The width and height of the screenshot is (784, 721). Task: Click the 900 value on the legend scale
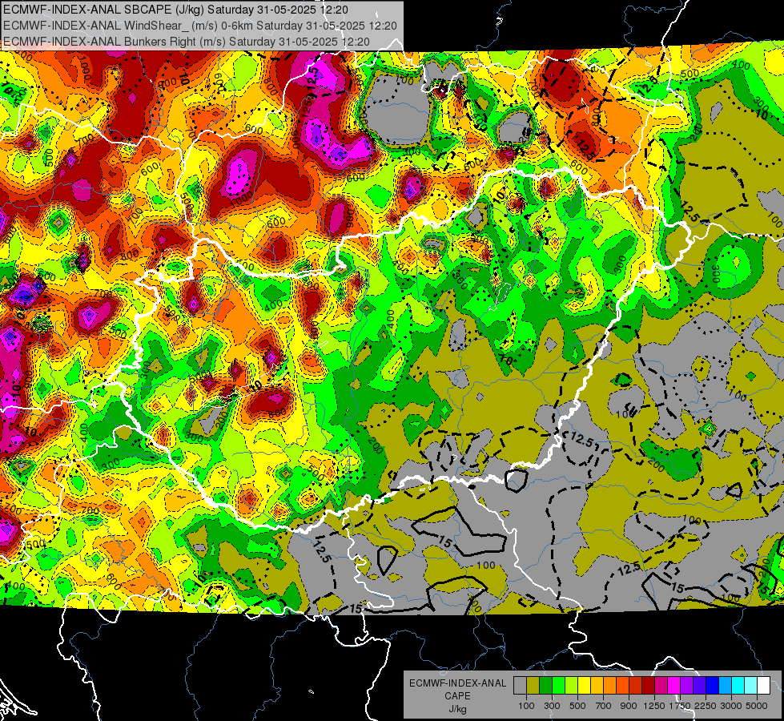(629, 706)
